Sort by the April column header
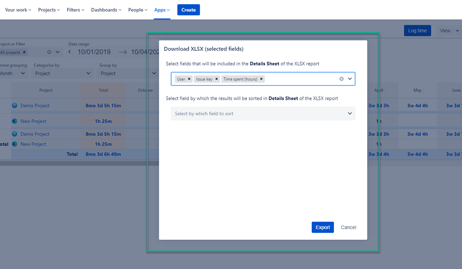The height and width of the screenshot is (269, 462). point(379,90)
